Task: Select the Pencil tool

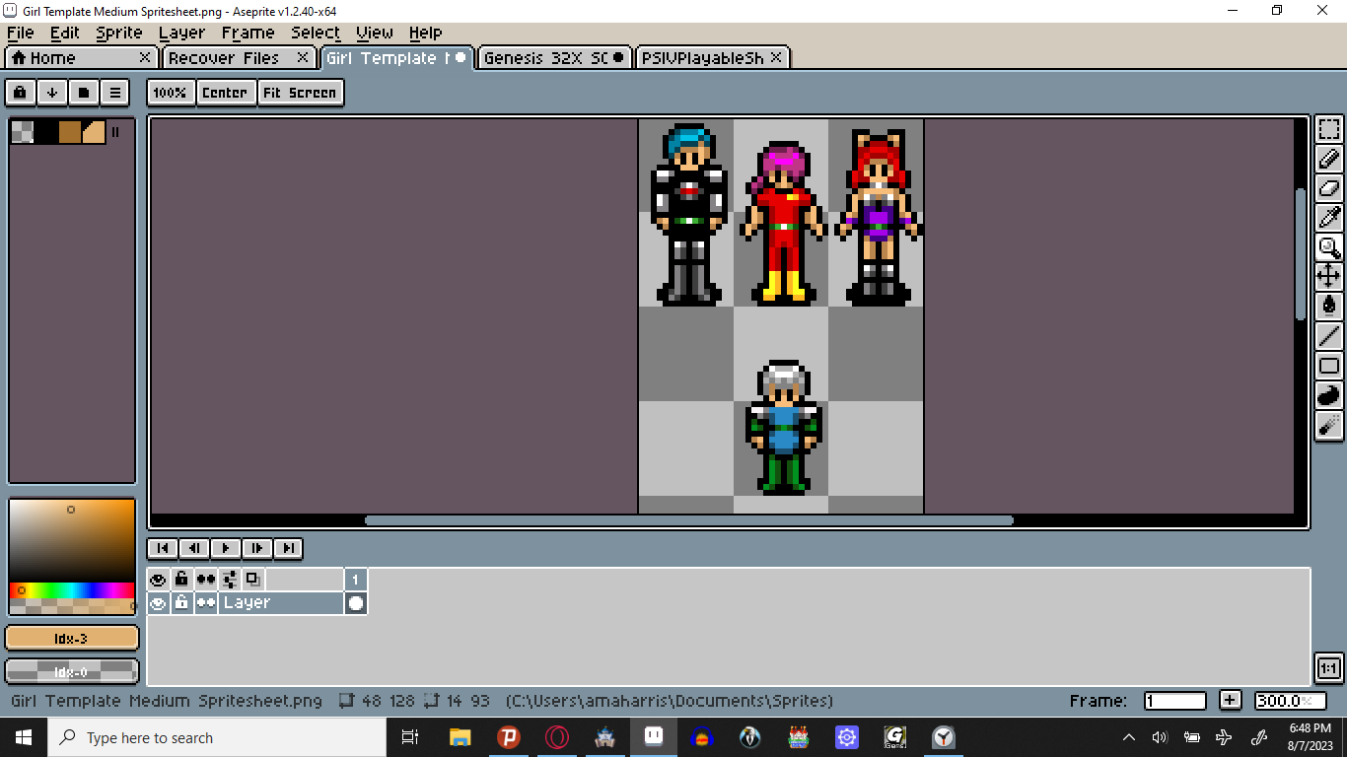Action: coord(1328,158)
